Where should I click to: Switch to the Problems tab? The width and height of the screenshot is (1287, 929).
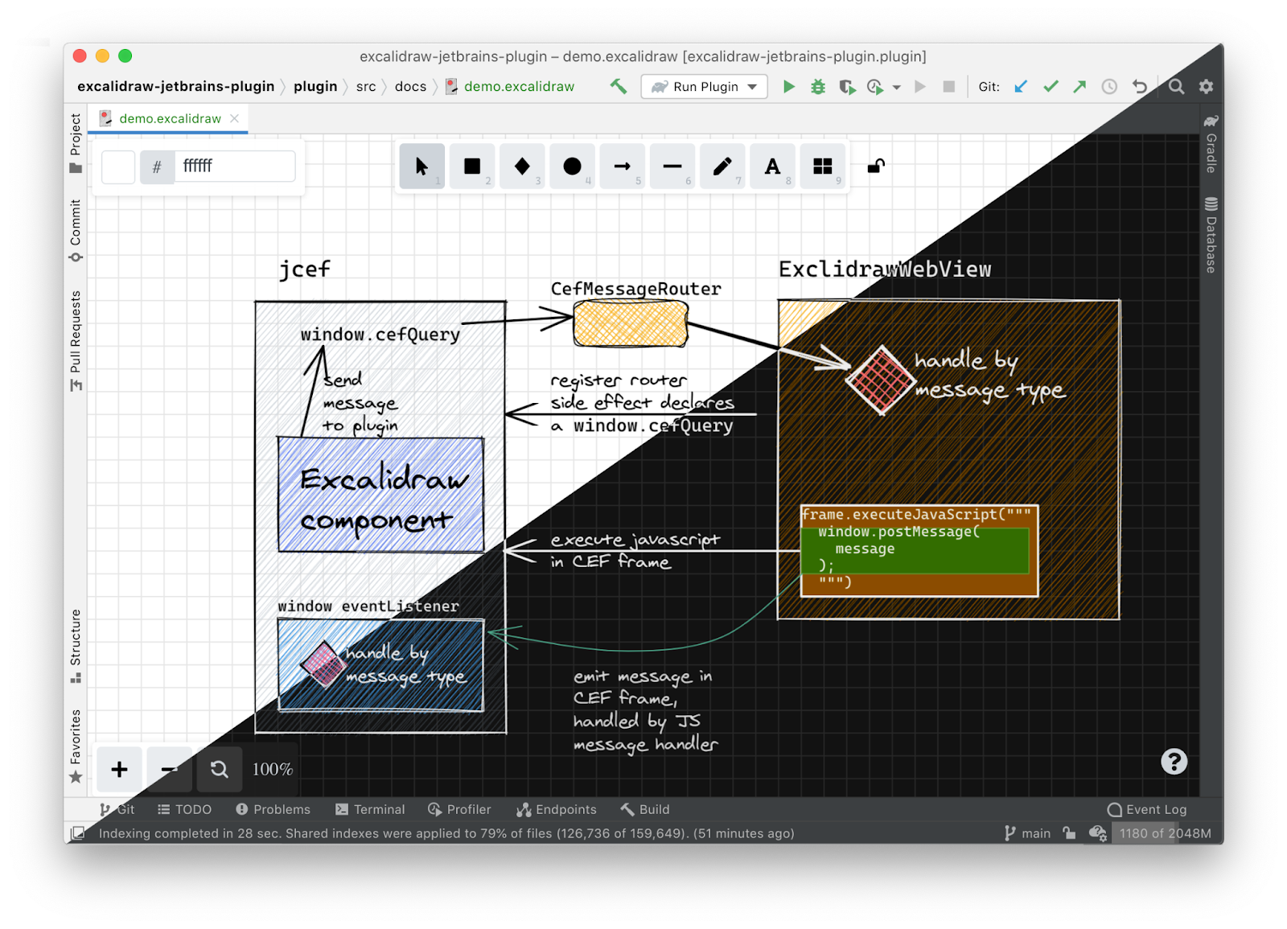[273, 809]
